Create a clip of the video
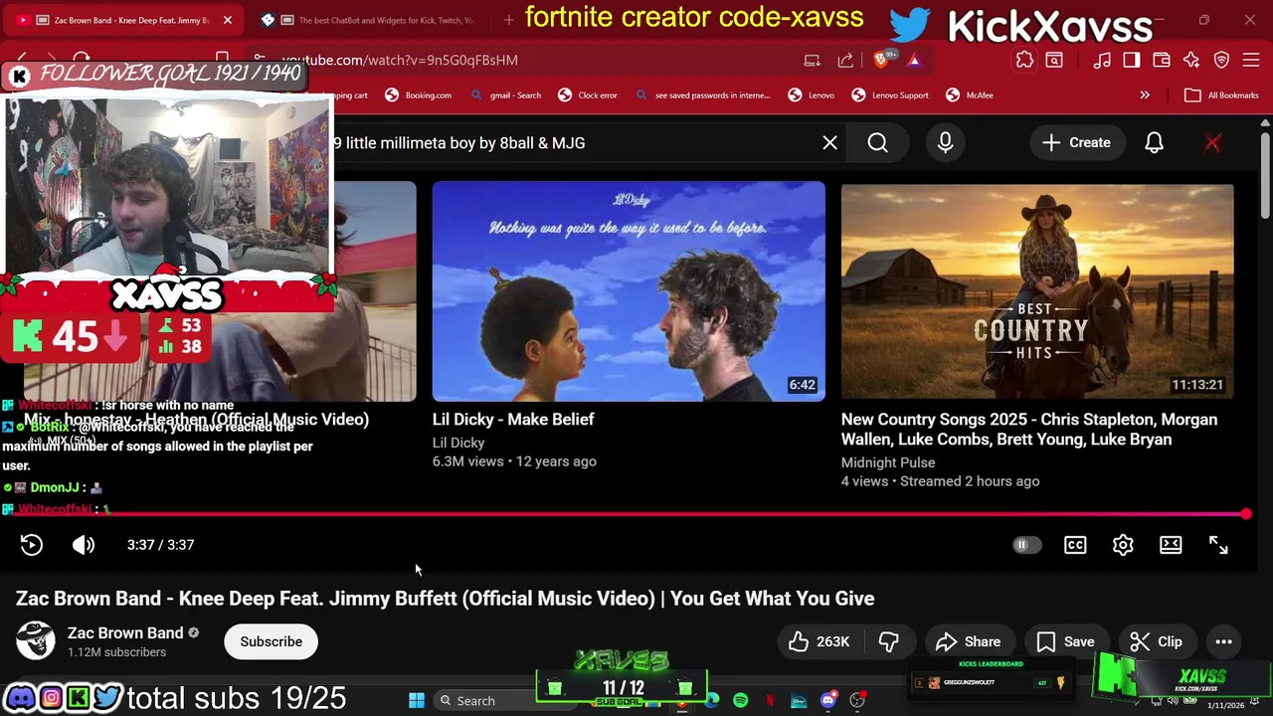The height and width of the screenshot is (716, 1273). [1156, 641]
